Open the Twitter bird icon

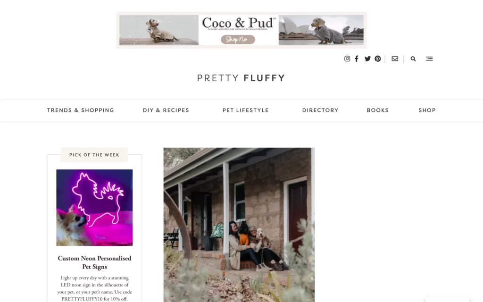367,59
